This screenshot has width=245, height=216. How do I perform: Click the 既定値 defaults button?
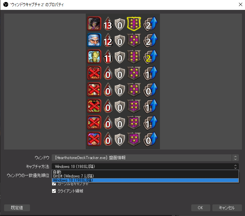17,208
